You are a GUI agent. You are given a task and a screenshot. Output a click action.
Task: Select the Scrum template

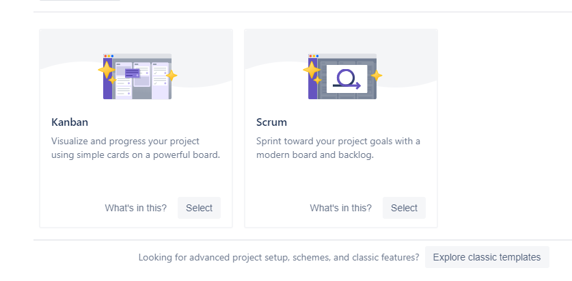click(x=404, y=208)
